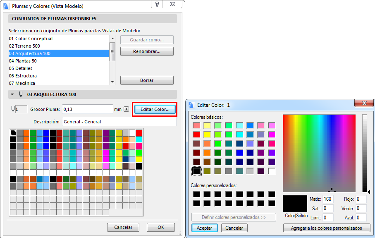This screenshot has height=238, width=375.
Task: Click the arrow button next to mm
Action: pyautogui.click(x=126, y=109)
